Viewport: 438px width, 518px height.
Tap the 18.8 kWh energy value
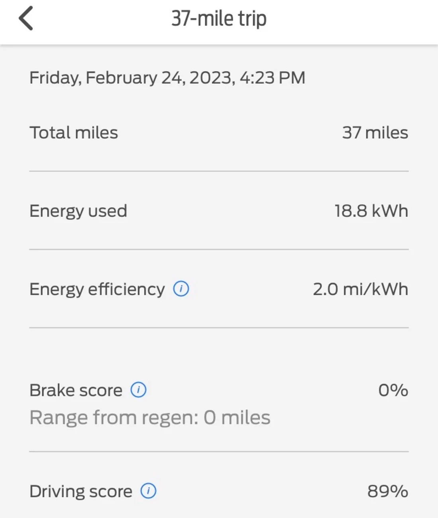(371, 211)
